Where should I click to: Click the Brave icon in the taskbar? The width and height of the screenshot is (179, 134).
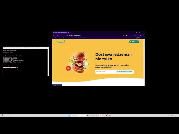(x=101, y=115)
